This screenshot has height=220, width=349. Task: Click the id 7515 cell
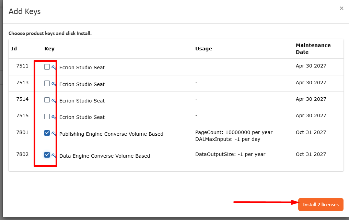[22, 115]
